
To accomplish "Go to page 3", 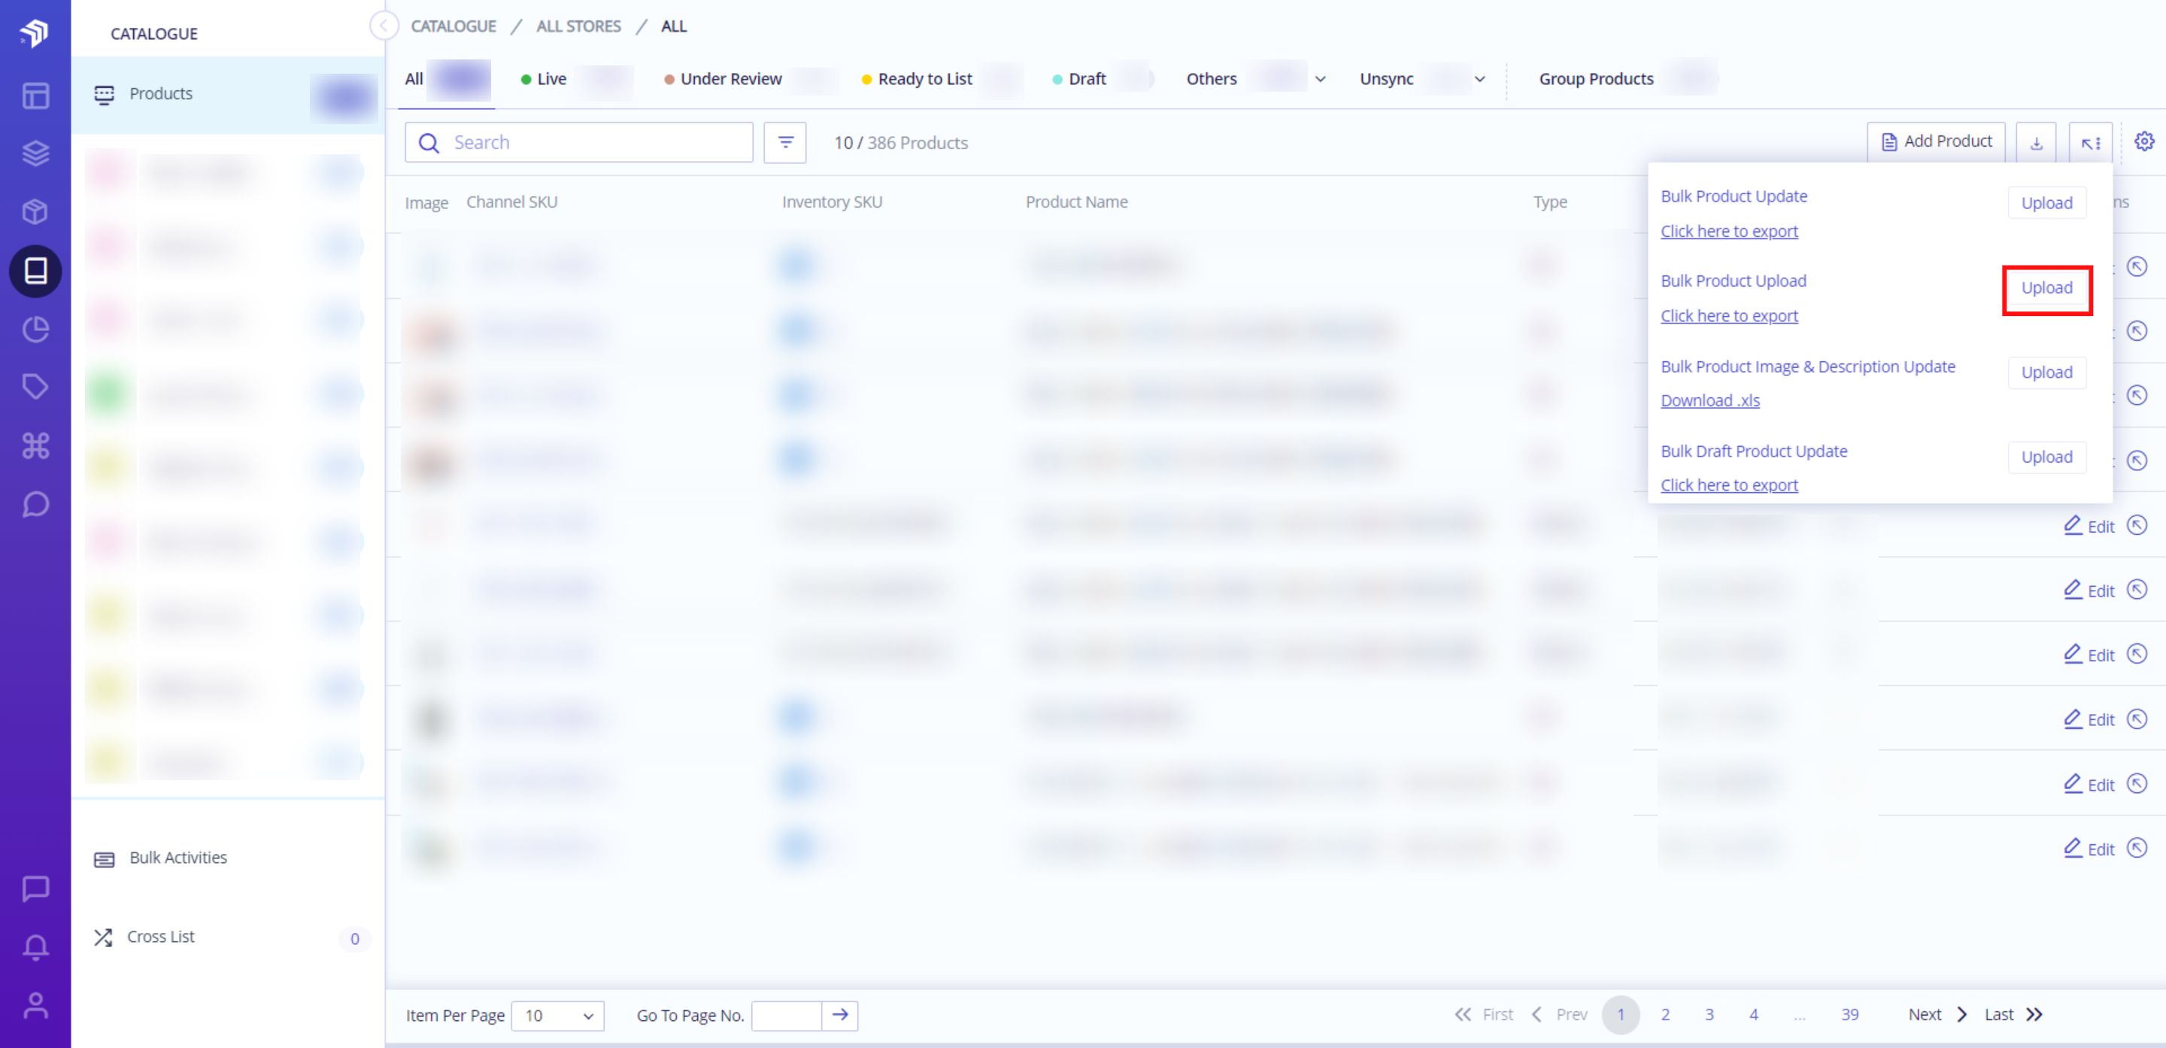I will 1709,1014.
